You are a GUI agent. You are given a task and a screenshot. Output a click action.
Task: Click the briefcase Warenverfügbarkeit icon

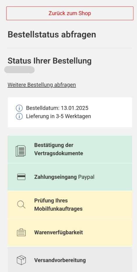tap(21, 232)
